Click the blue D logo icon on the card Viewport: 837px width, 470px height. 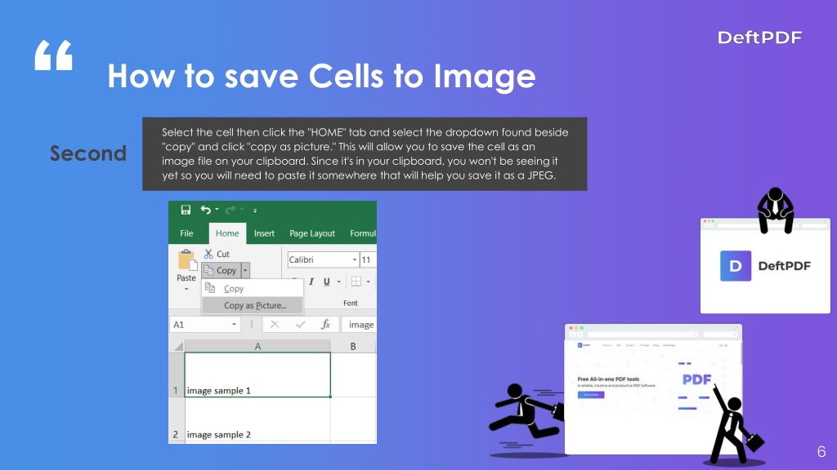click(x=736, y=266)
